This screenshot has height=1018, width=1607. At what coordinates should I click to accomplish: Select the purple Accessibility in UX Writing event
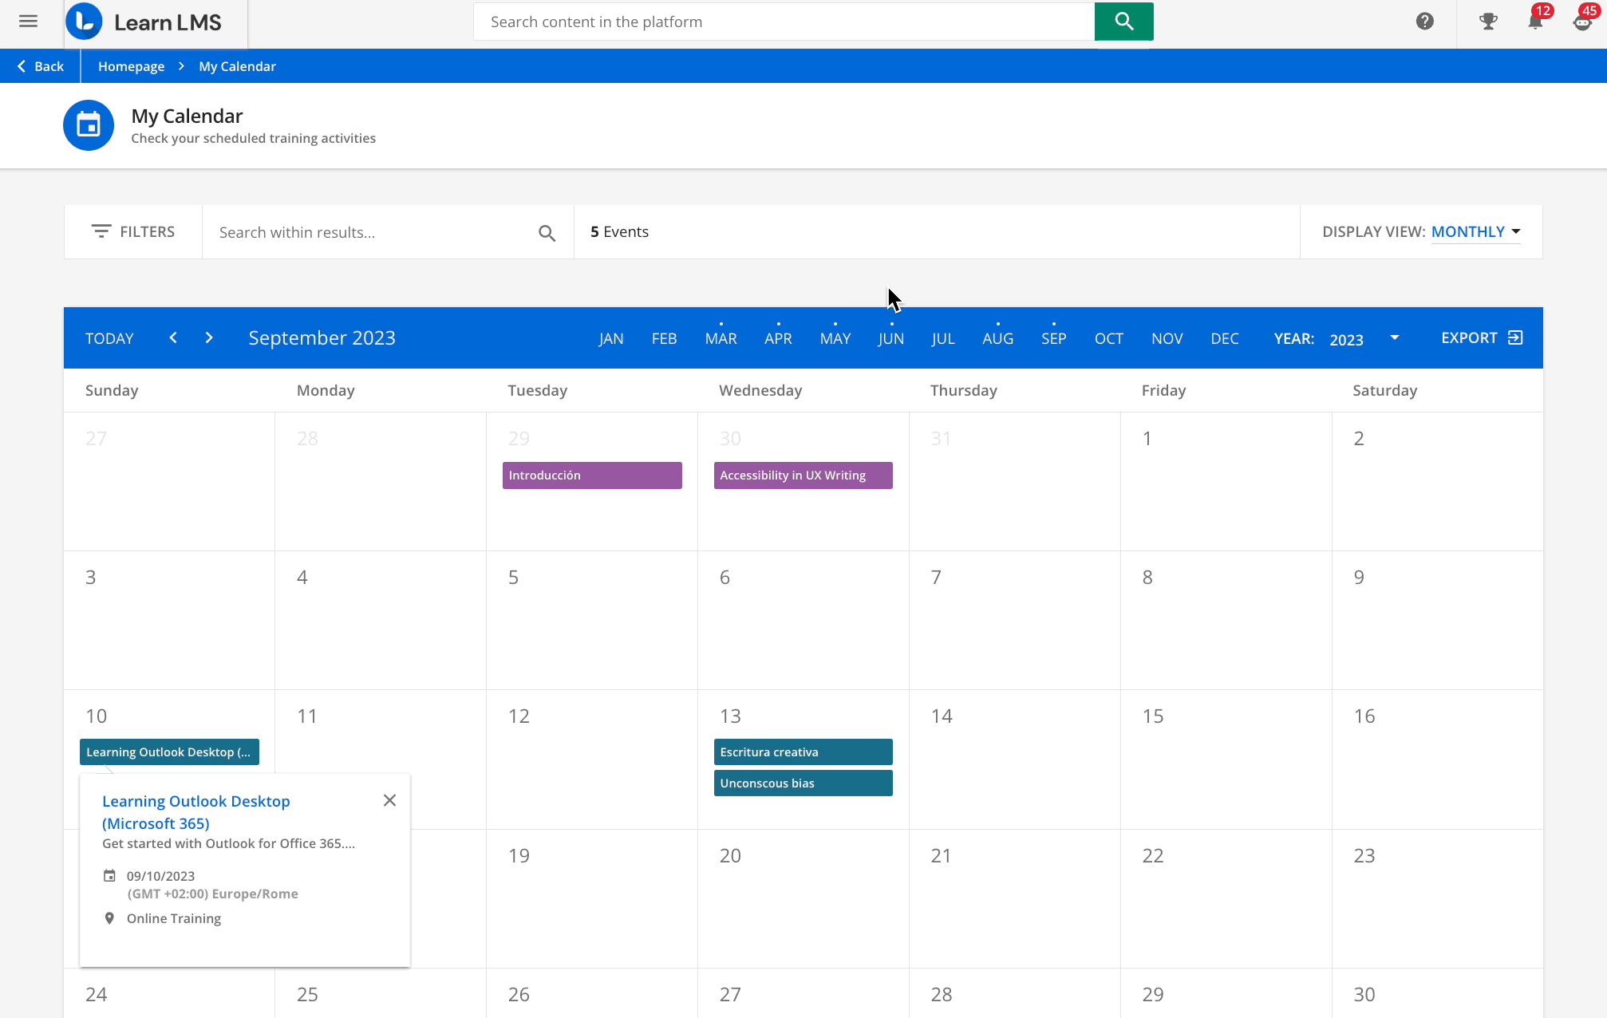[803, 475]
